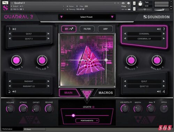Select next category right of QUILT in layer 1
174x132 pixels.
click(x=48, y=34)
